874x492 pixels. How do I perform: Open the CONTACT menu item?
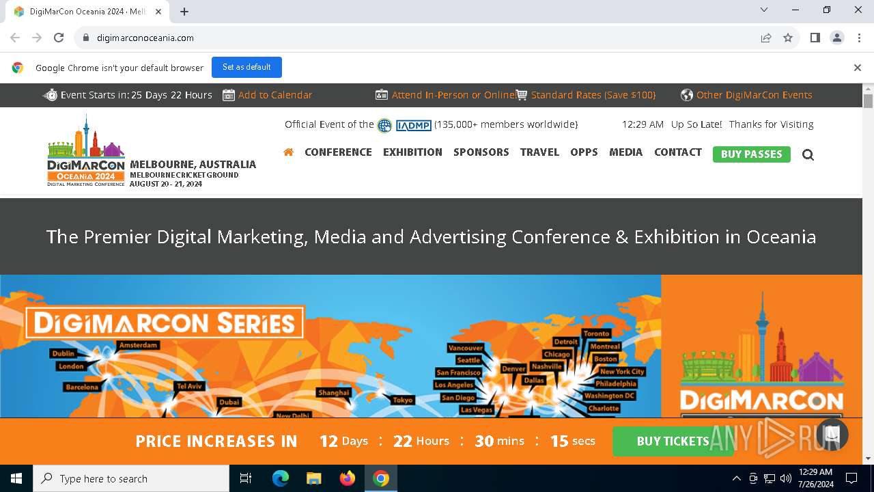pos(677,152)
